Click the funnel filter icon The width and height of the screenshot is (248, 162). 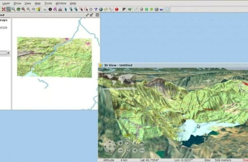point(96,9)
